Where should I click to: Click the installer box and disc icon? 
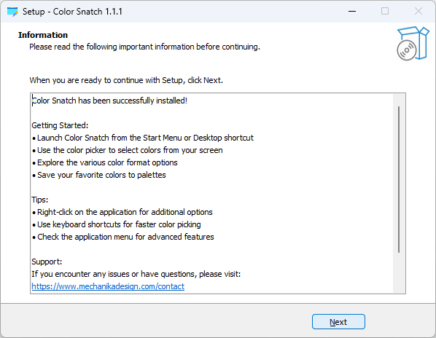(413, 43)
